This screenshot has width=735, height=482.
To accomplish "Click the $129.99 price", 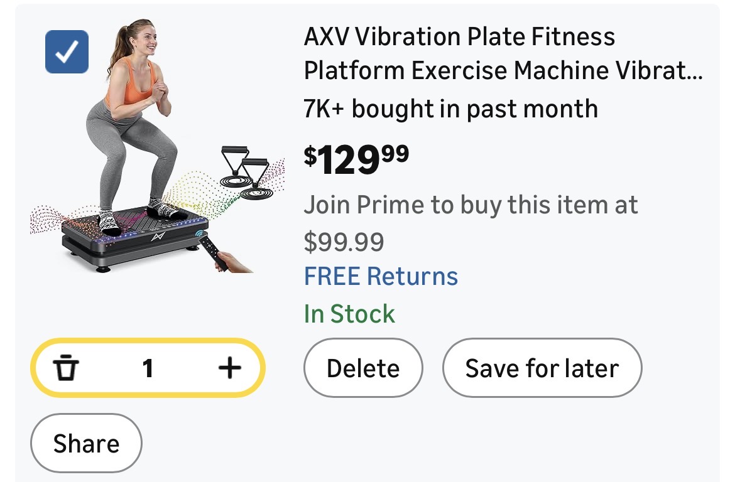I will 356,159.
